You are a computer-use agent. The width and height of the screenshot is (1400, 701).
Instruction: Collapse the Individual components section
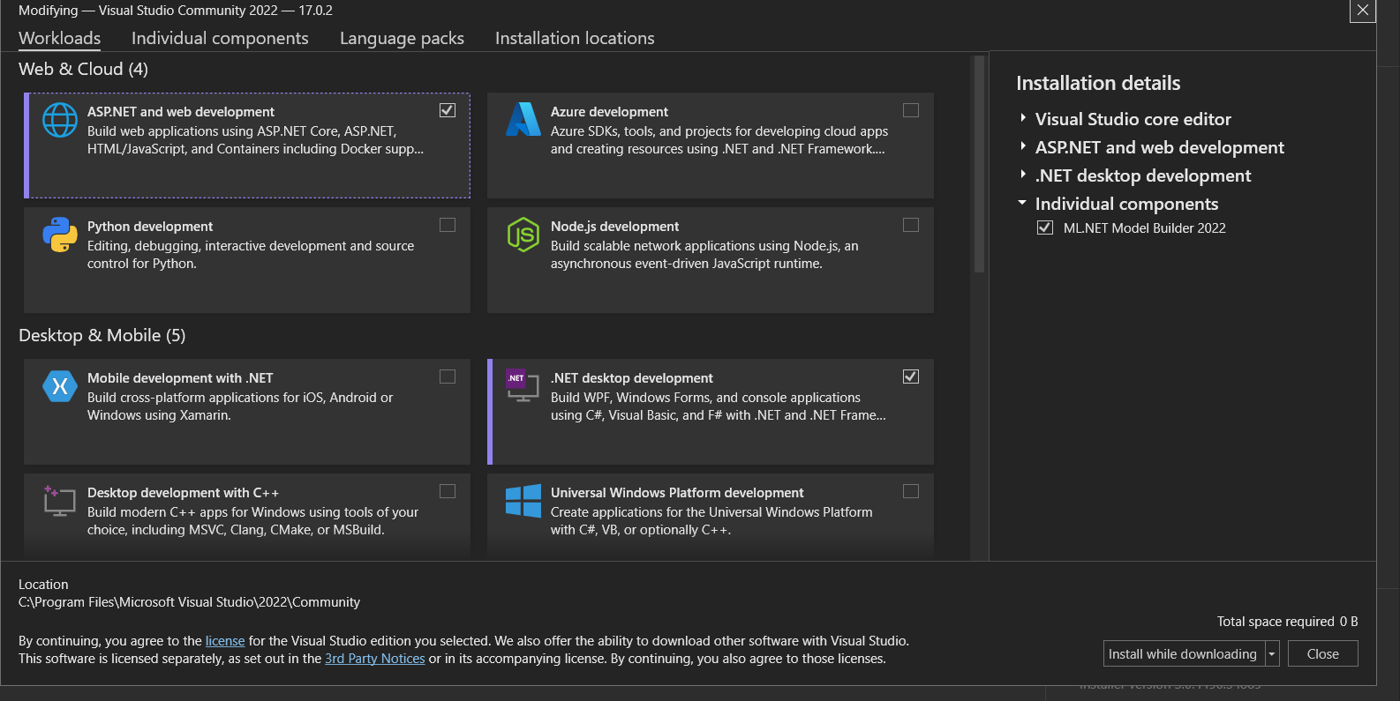(1023, 203)
